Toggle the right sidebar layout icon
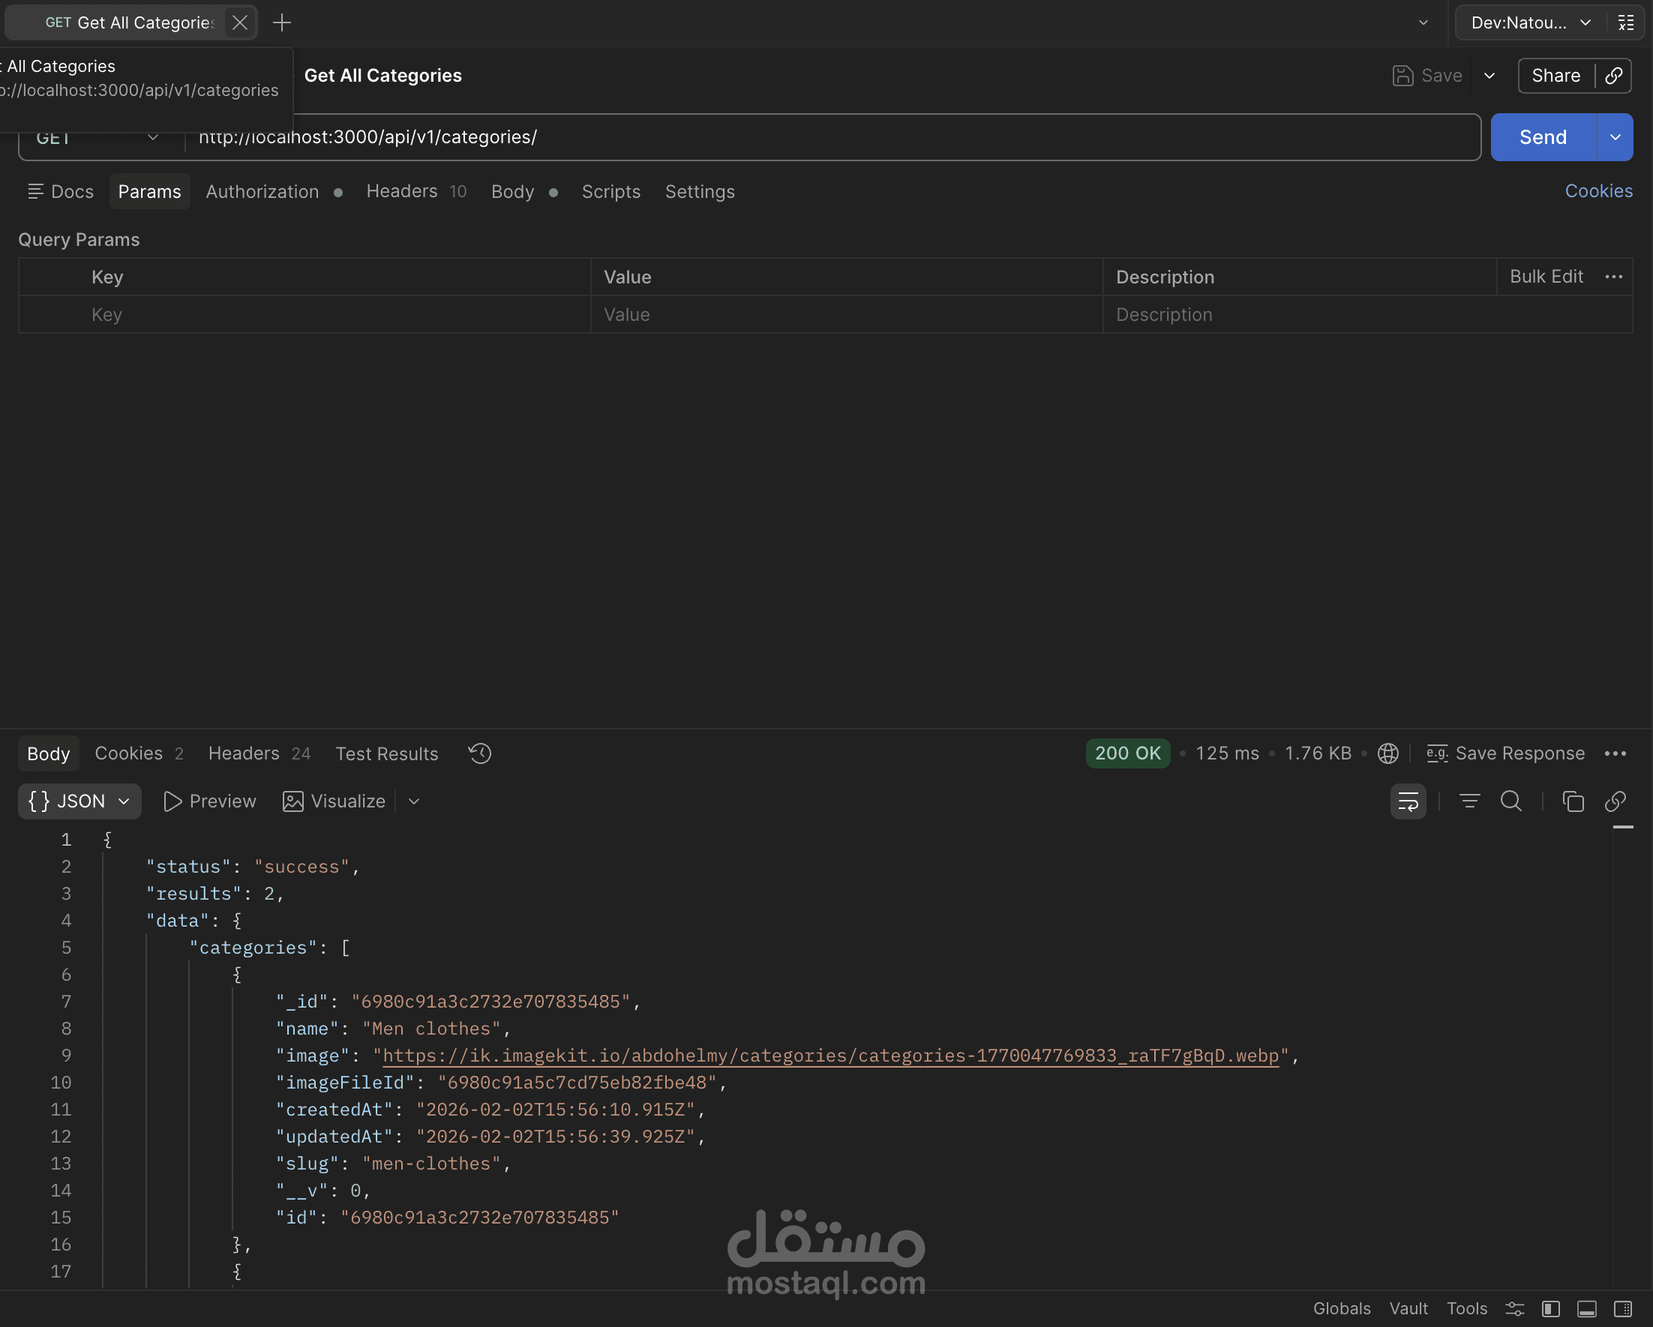 [x=1623, y=1308]
